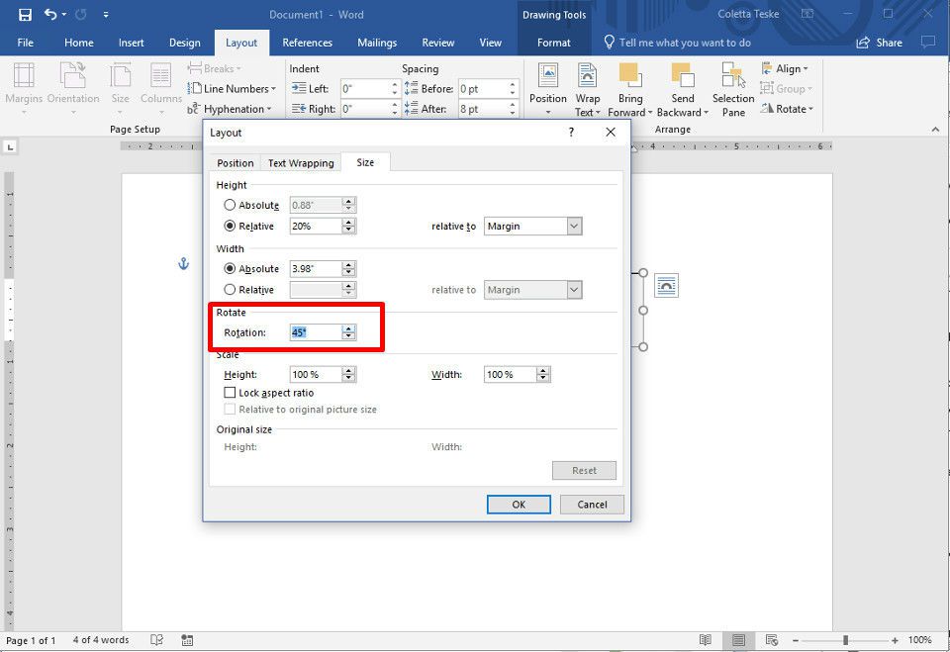Select Height Relative radio button
This screenshot has height=652, width=950.
230,226
